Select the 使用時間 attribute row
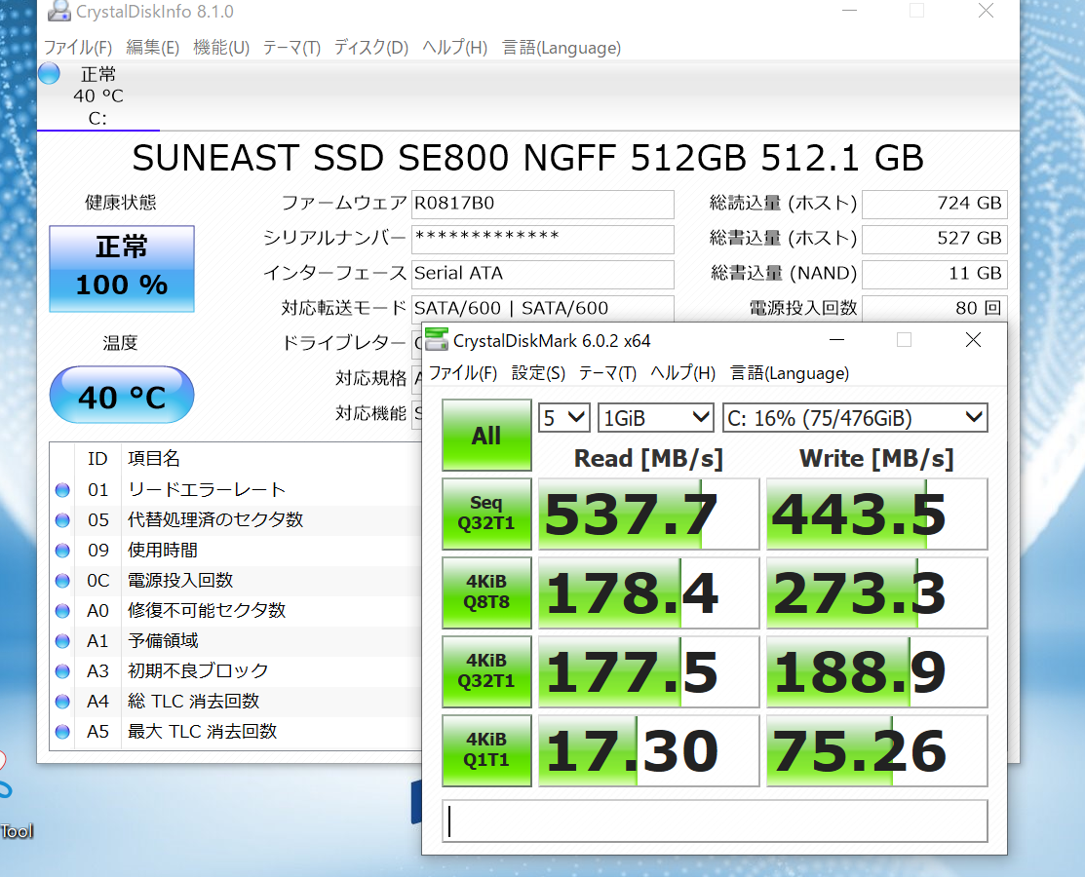 [236, 551]
